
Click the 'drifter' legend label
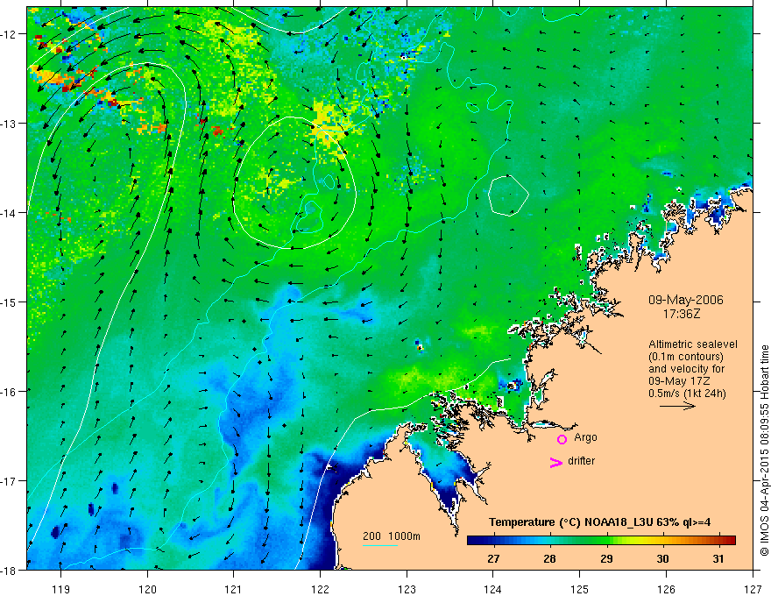tap(581, 461)
